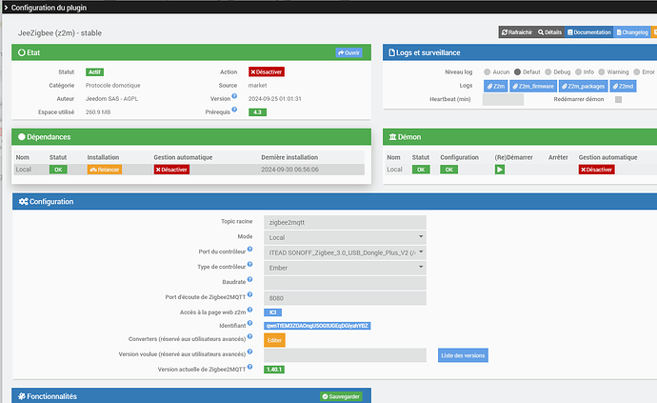Start the daemon with the play icon
The height and width of the screenshot is (403, 657).
tap(500, 170)
